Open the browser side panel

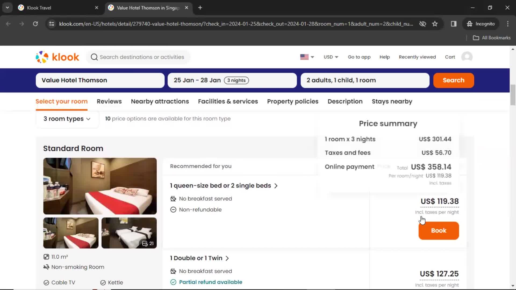click(454, 24)
